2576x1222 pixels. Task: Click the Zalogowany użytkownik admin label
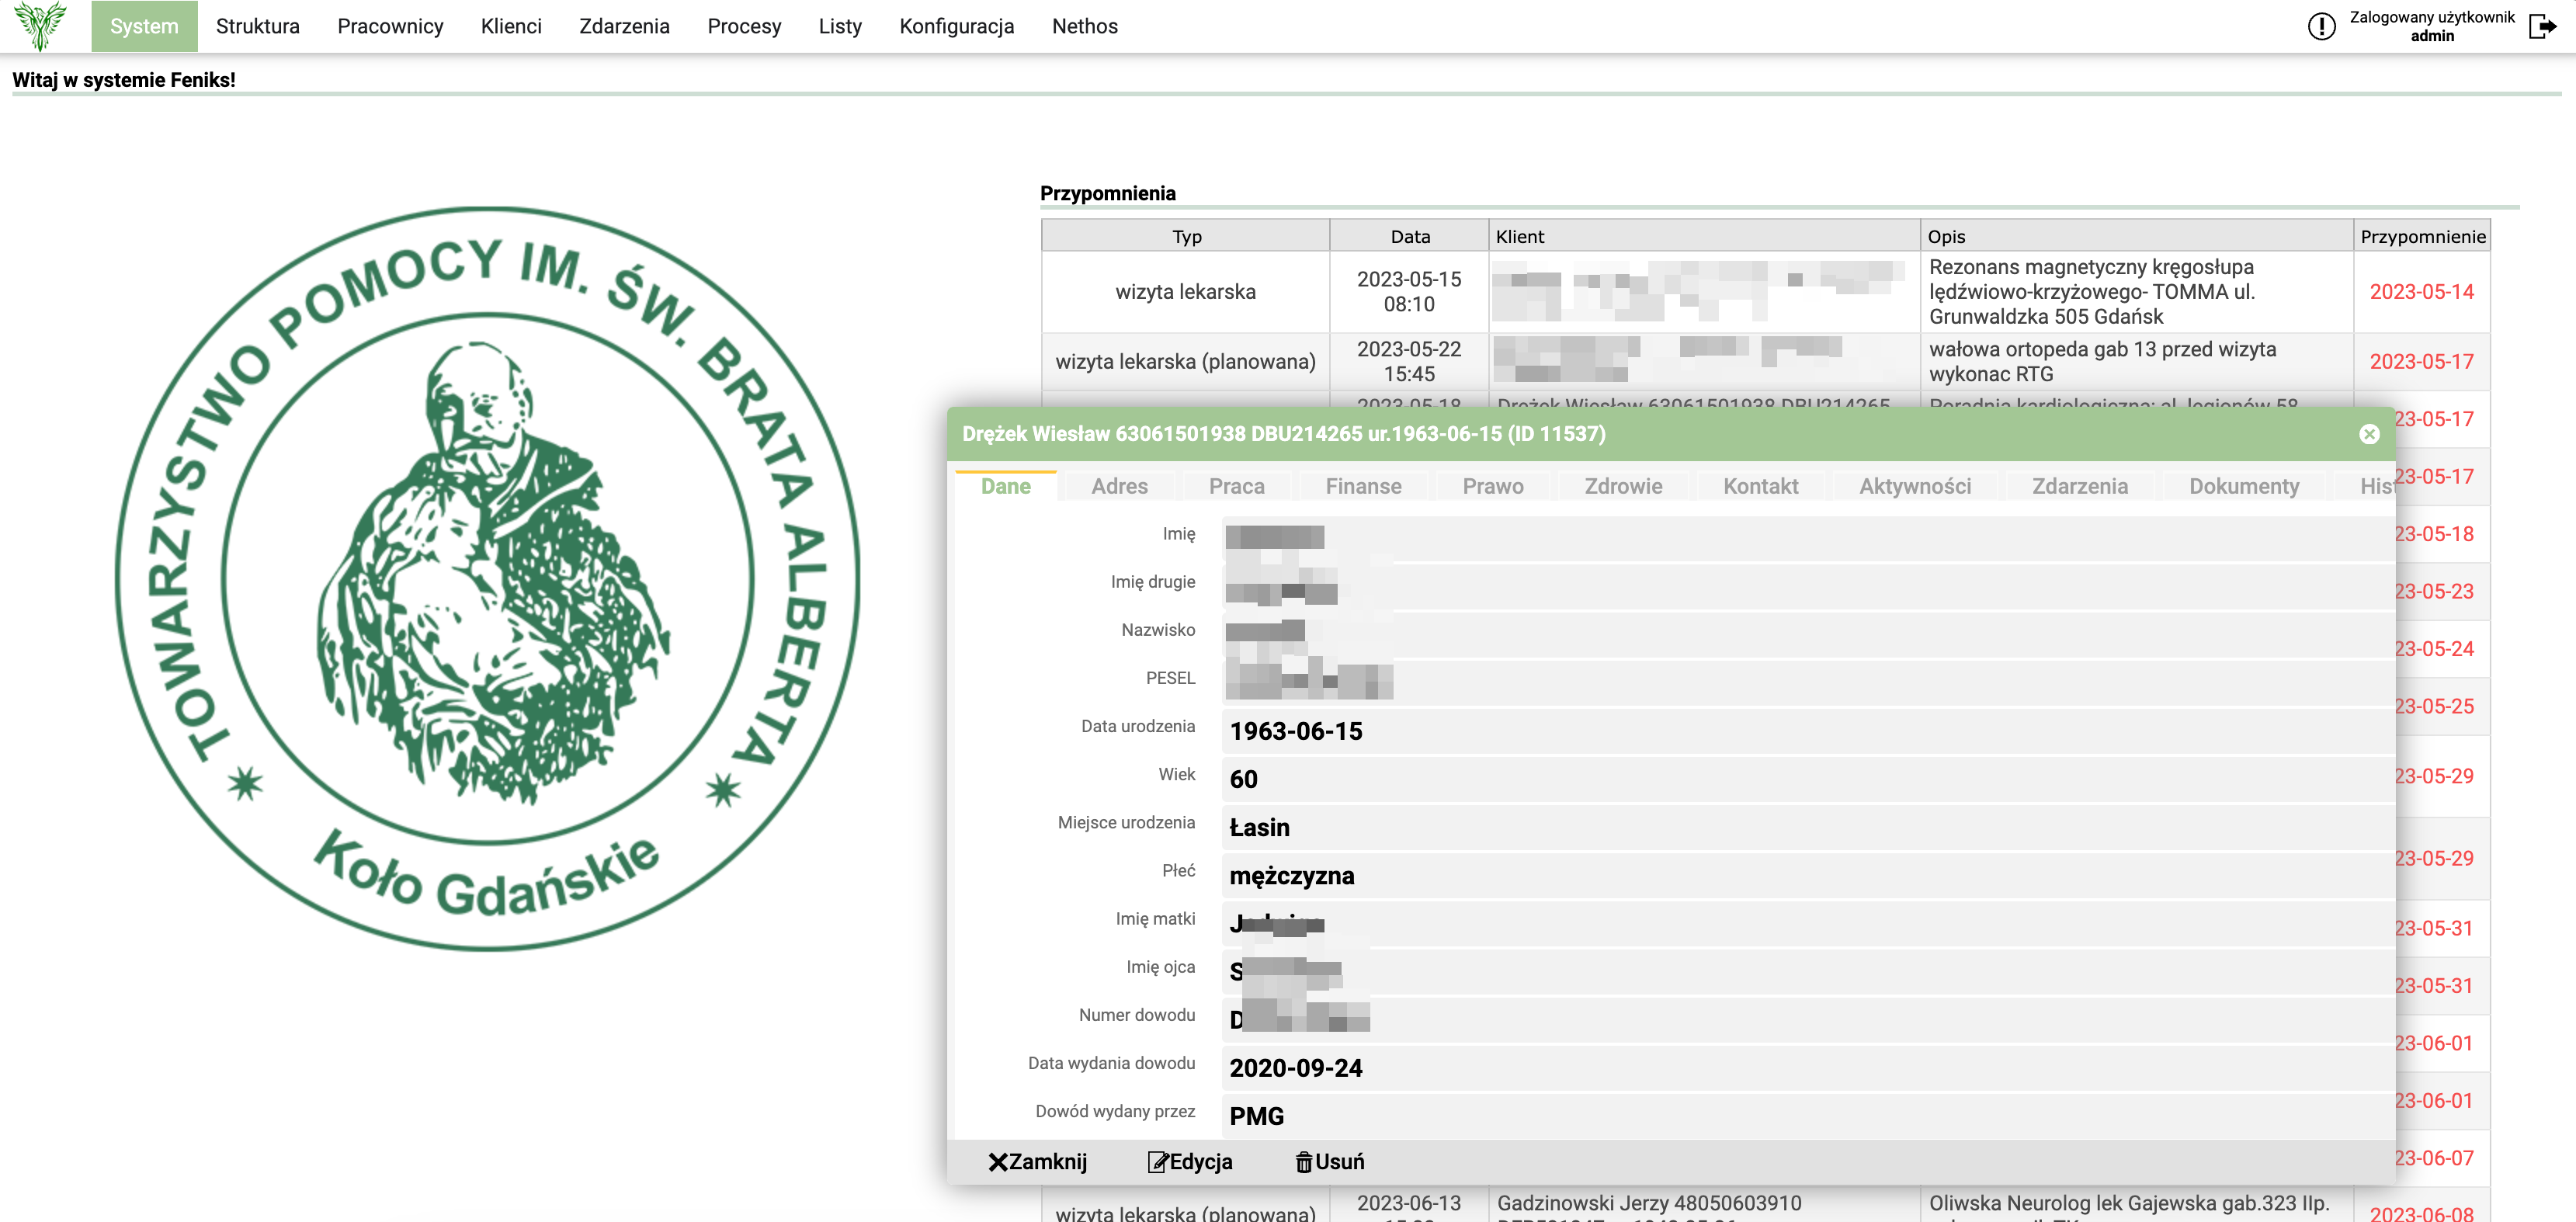pos(2431,26)
